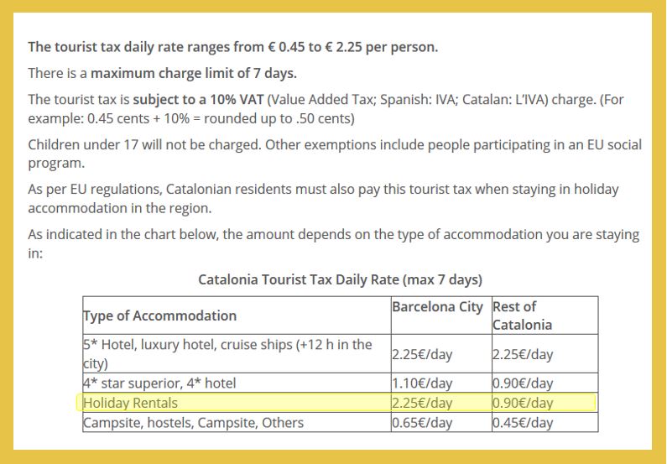The height and width of the screenshot is (464, 667).
Task: Select the '5* Hotel, luxury hotel' row label
Action: tap(237, 354)
